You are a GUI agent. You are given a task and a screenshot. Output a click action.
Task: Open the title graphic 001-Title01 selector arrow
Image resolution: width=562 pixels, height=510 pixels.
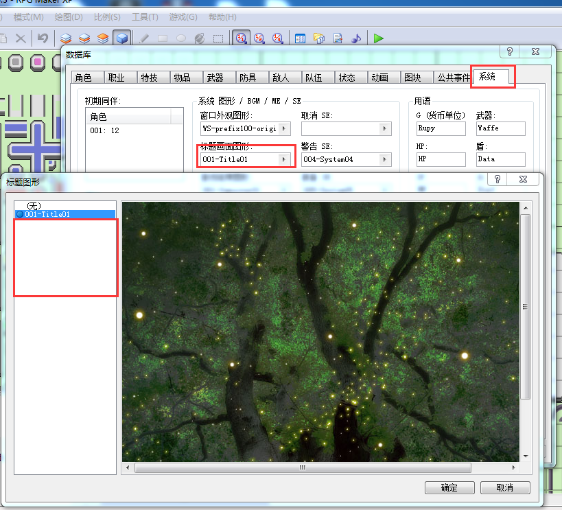[284, 159]
